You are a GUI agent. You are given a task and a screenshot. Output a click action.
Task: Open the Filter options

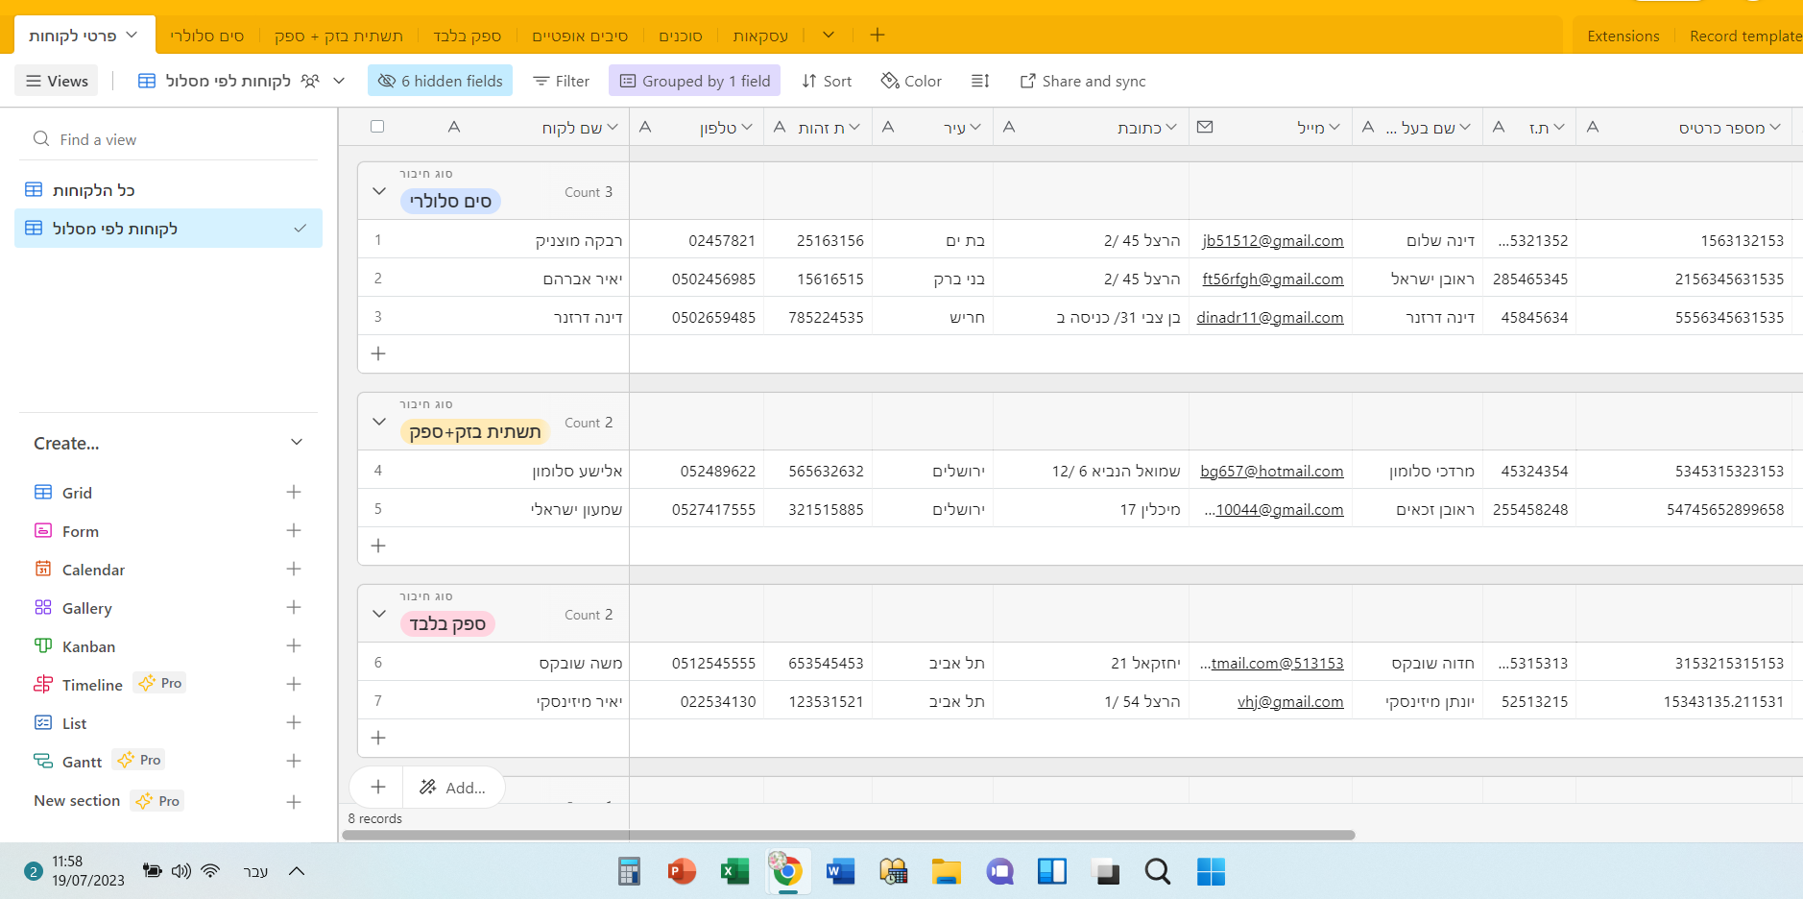(x=562, y=81)
